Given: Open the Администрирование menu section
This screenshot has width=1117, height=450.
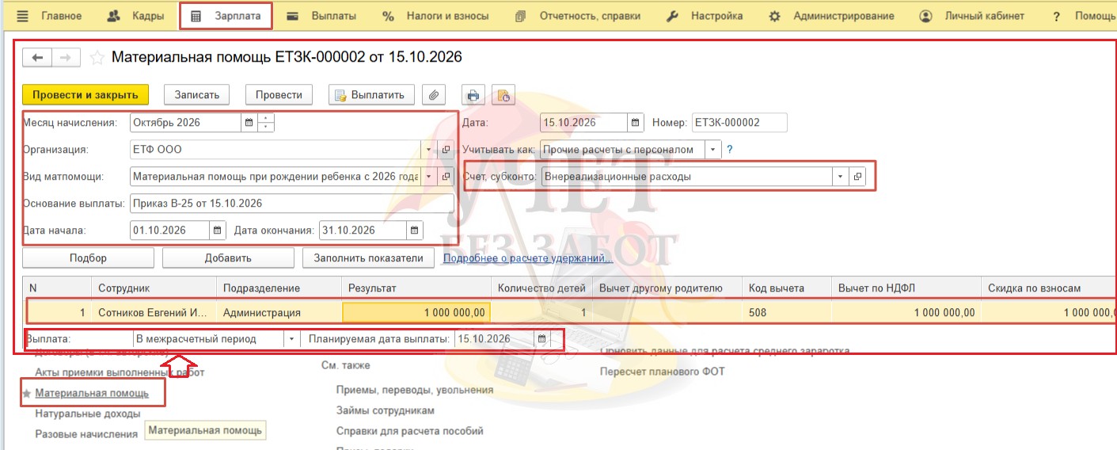Looking at the screenshot, I should pyautogui.click(x=832, y=16).
